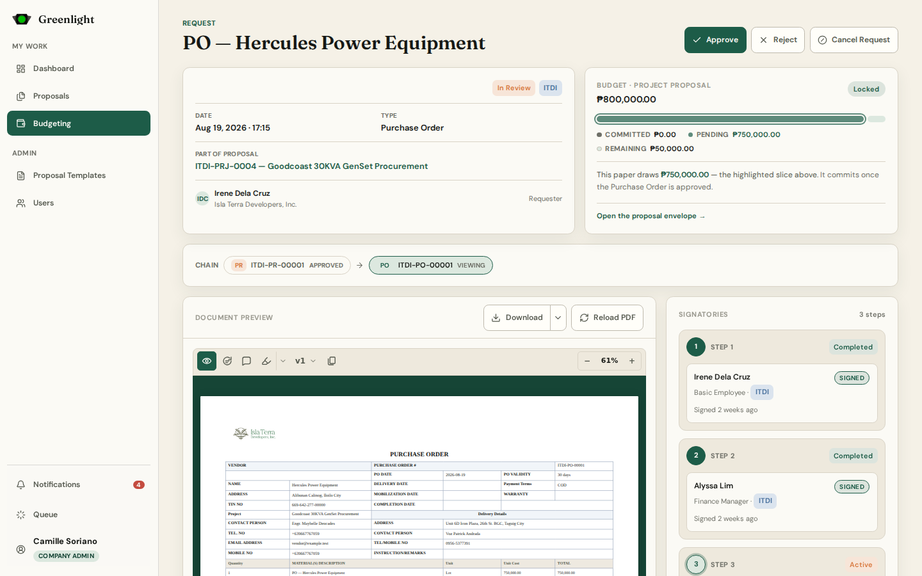
Task: Open the ITDI-PRJ-0004 Goodcoast proposal link
Action: point(311,166)
